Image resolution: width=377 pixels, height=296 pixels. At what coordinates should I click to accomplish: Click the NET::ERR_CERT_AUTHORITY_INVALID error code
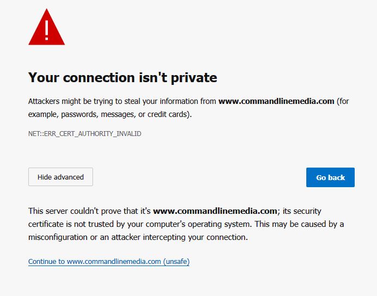coord(84,133)
